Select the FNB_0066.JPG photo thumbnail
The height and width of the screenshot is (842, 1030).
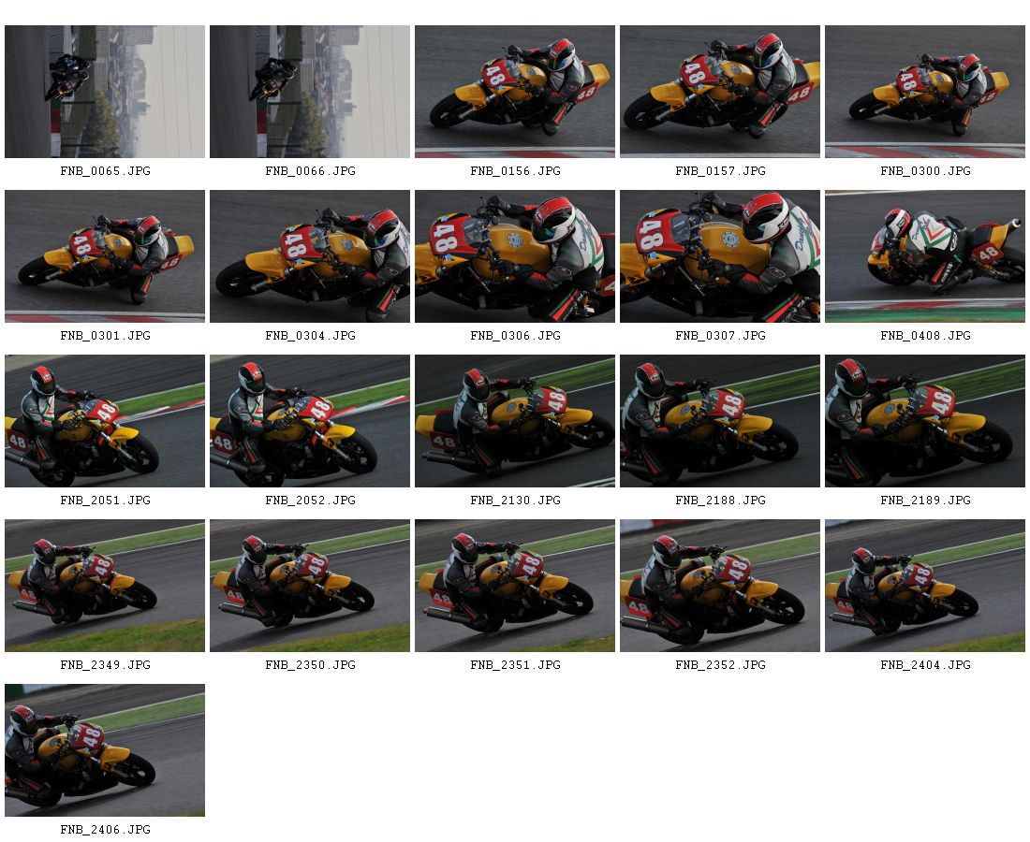click(309, 92)
